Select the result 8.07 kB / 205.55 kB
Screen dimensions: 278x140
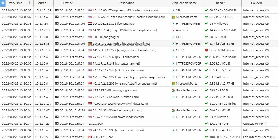pyautogui.click(x=223, y=57)
